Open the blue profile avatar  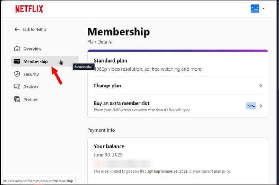click(x=255, y=9)
